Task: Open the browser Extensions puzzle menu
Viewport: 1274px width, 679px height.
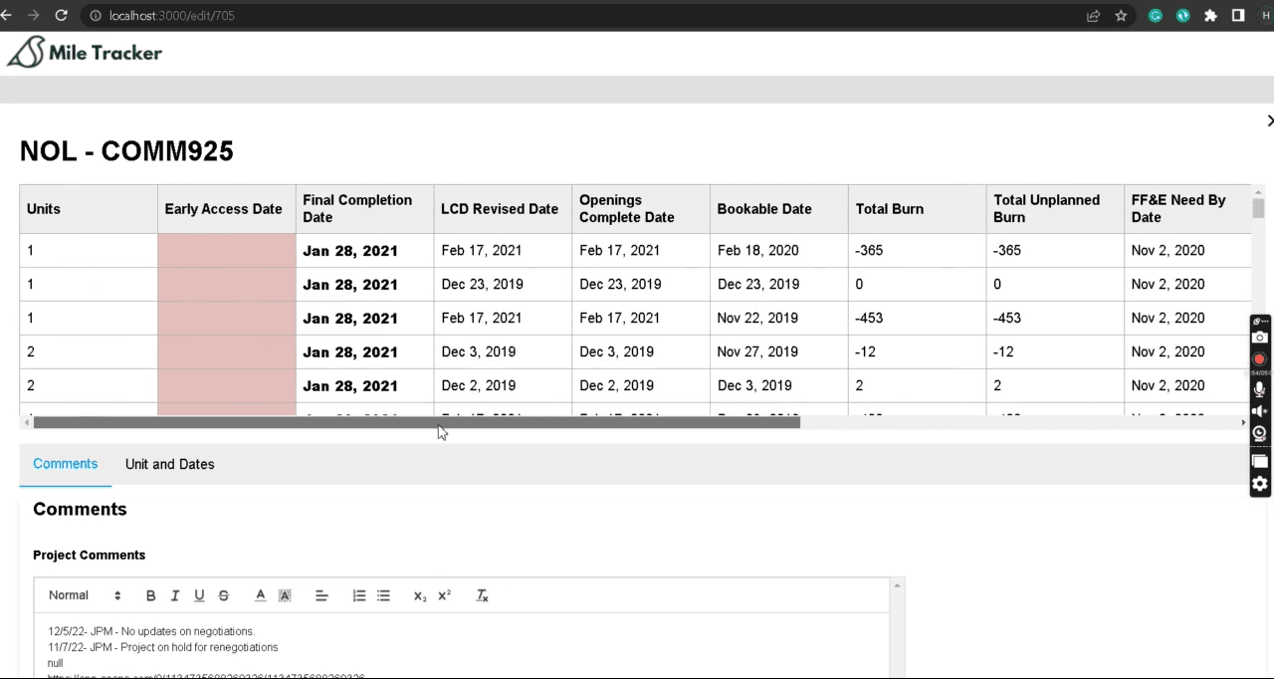Action: pos(1210,16)
